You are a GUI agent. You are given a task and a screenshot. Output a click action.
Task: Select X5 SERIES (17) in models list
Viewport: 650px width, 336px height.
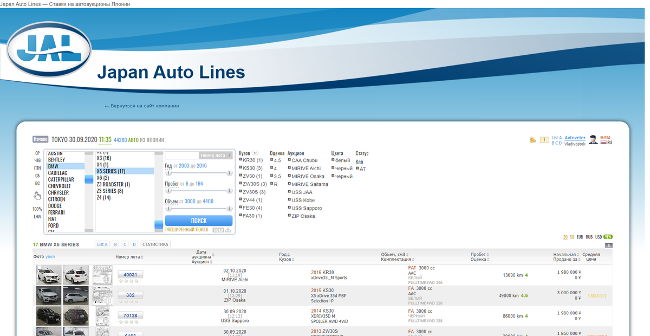[125, 171]
